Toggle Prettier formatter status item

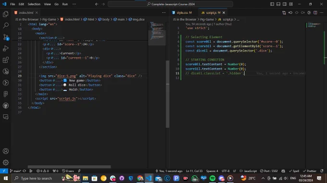point(310,171)
